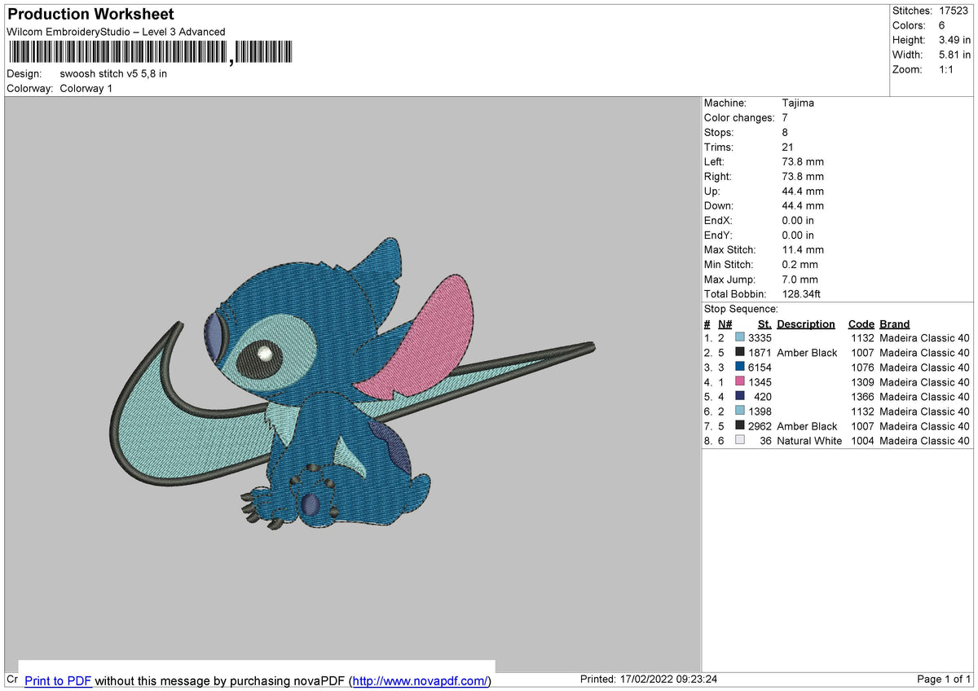The height and width of the screenshot is (691, 978).
Task: Click the Amber Black 1871 thread swatch
Action: pyautogui.click(x=742, y=353)
